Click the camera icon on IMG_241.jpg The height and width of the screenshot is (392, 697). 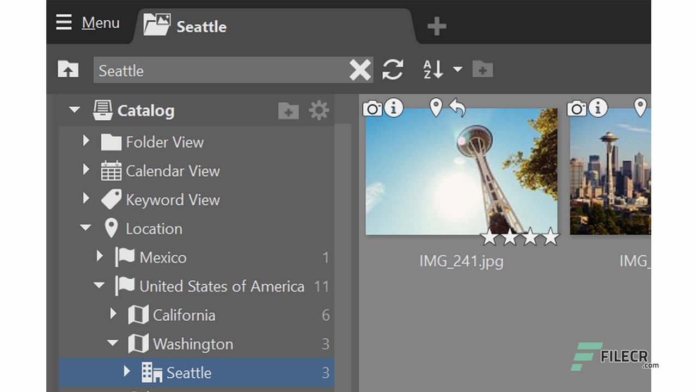click(x=372, y=108)
